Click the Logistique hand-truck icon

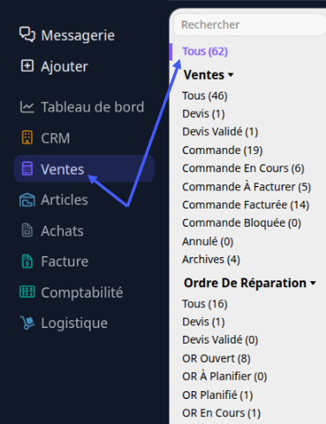tap(27, 323)
